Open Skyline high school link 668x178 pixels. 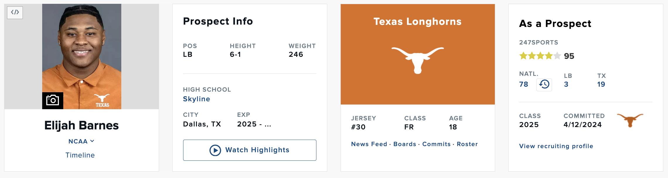pos(196,99)
